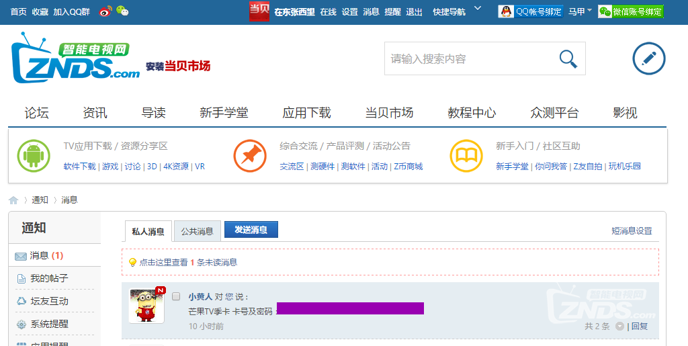Switch to 私人消息 tab
688x346 pixels.
[148, 231]
